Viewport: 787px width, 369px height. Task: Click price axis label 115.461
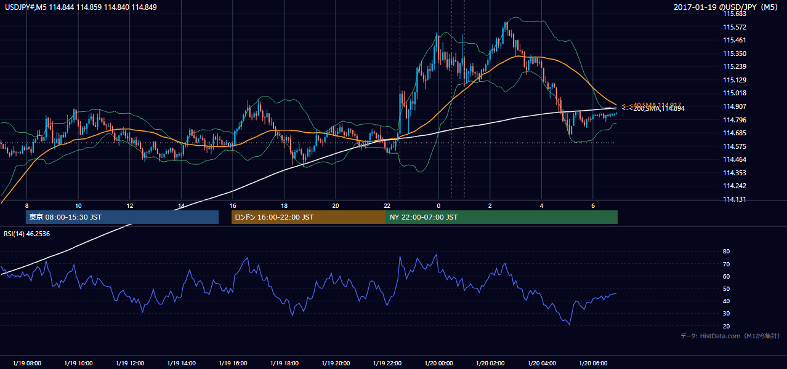[x=735, y=41]
